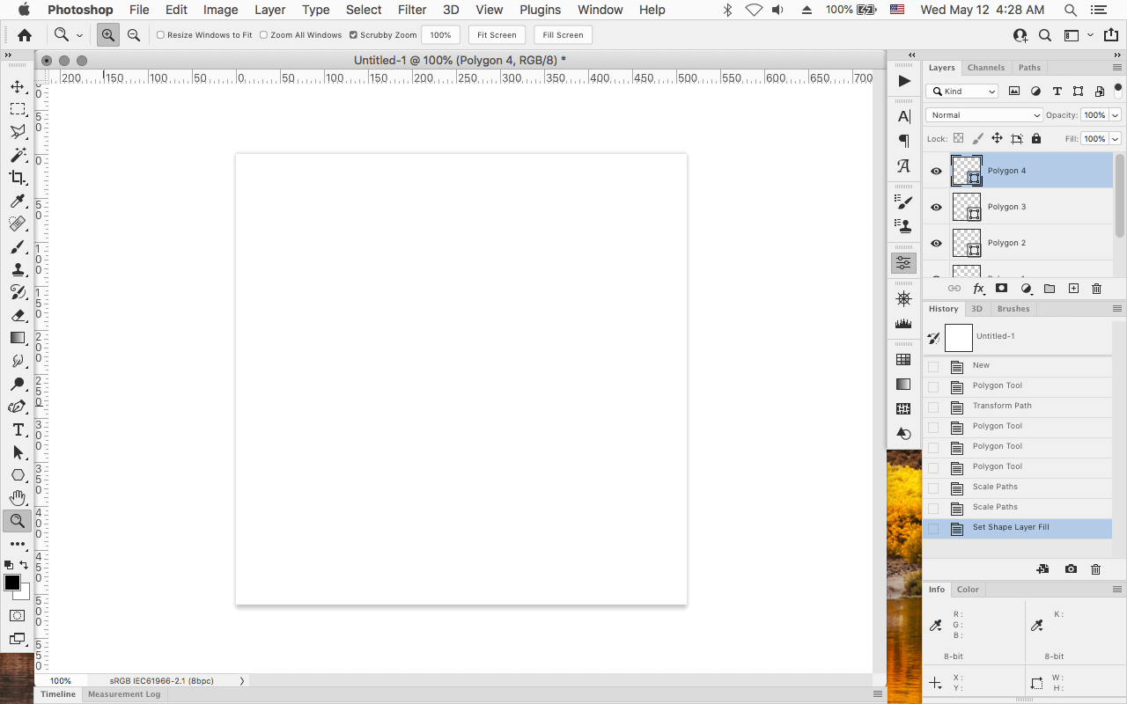
Task: Enable Resize Windows to Fit
Action: (x=162, y=34)
